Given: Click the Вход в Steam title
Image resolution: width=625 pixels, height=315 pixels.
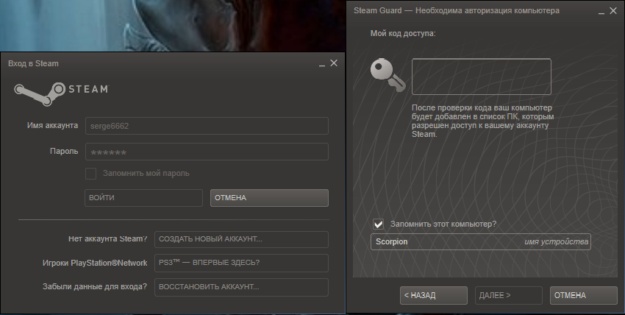Looking at the screenshot, I should coord(33,63).
